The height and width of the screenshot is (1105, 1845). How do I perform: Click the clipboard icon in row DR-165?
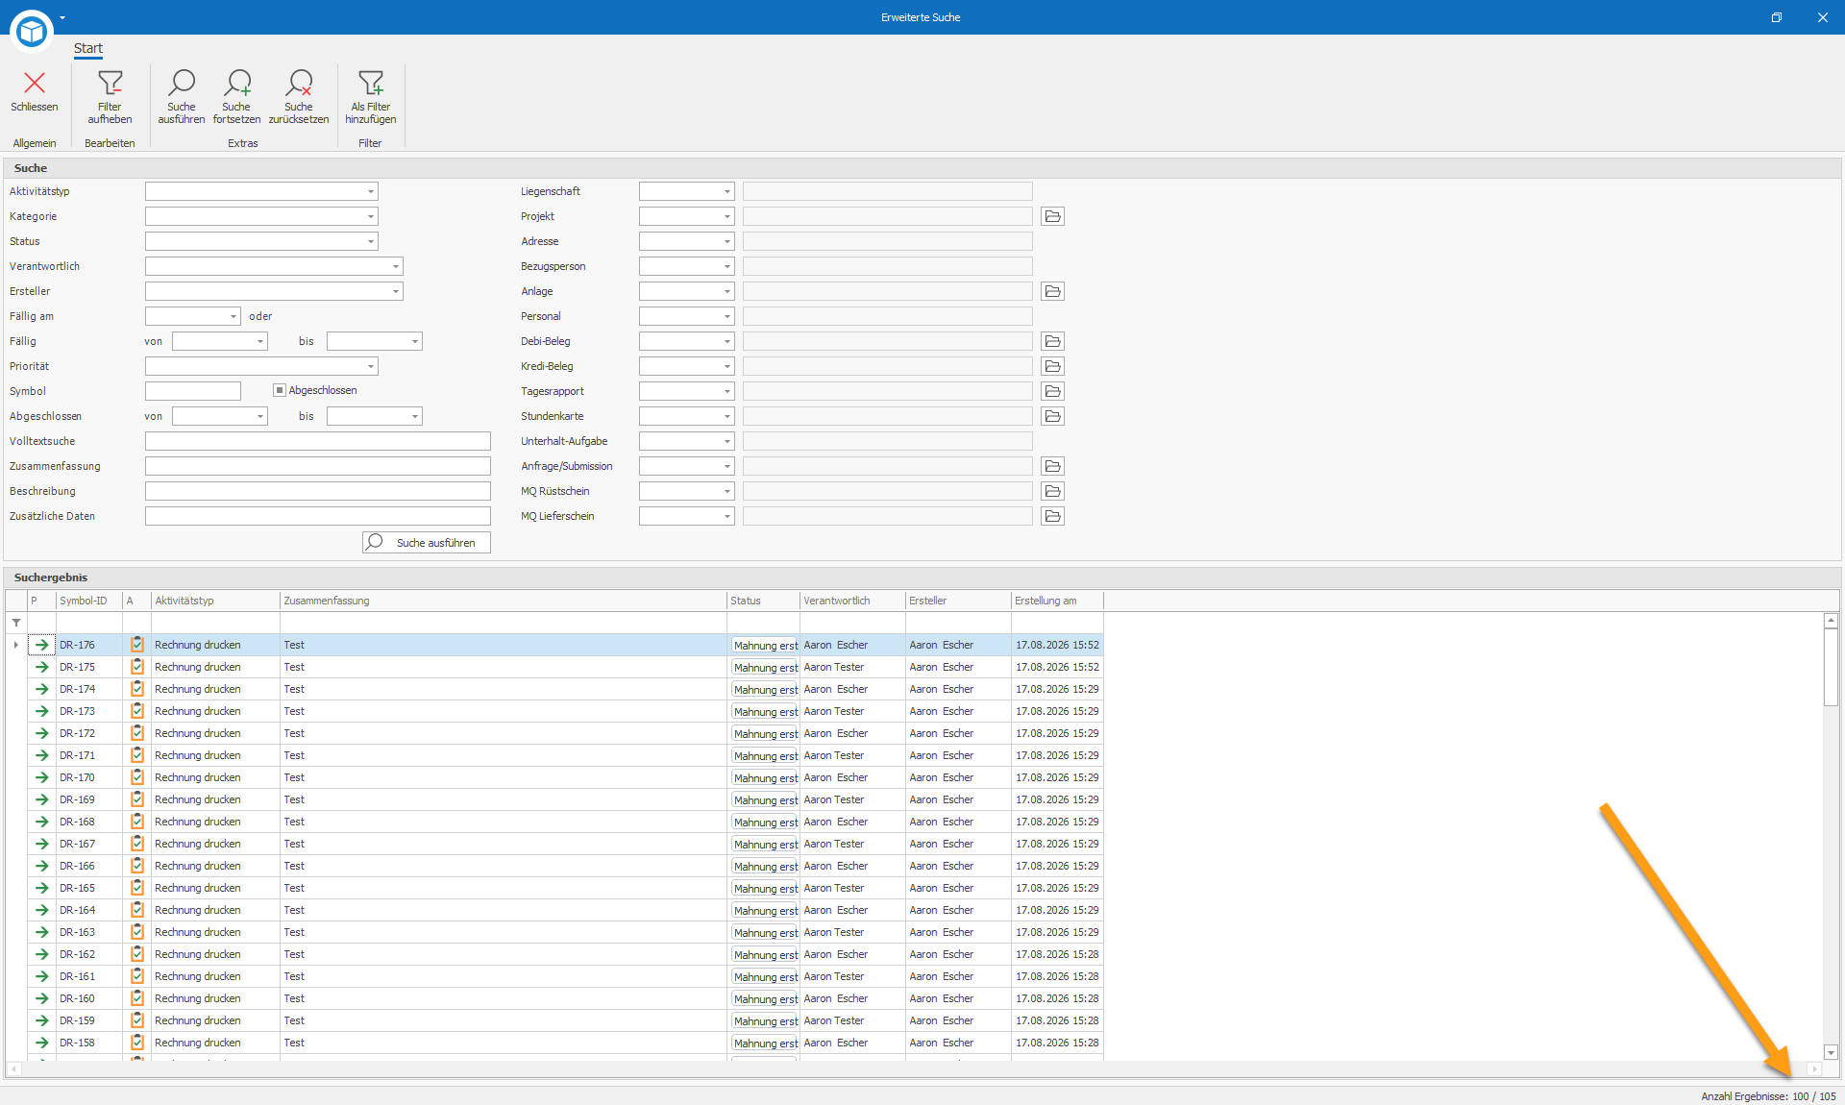pyautogui.click(x=137, y=888)
